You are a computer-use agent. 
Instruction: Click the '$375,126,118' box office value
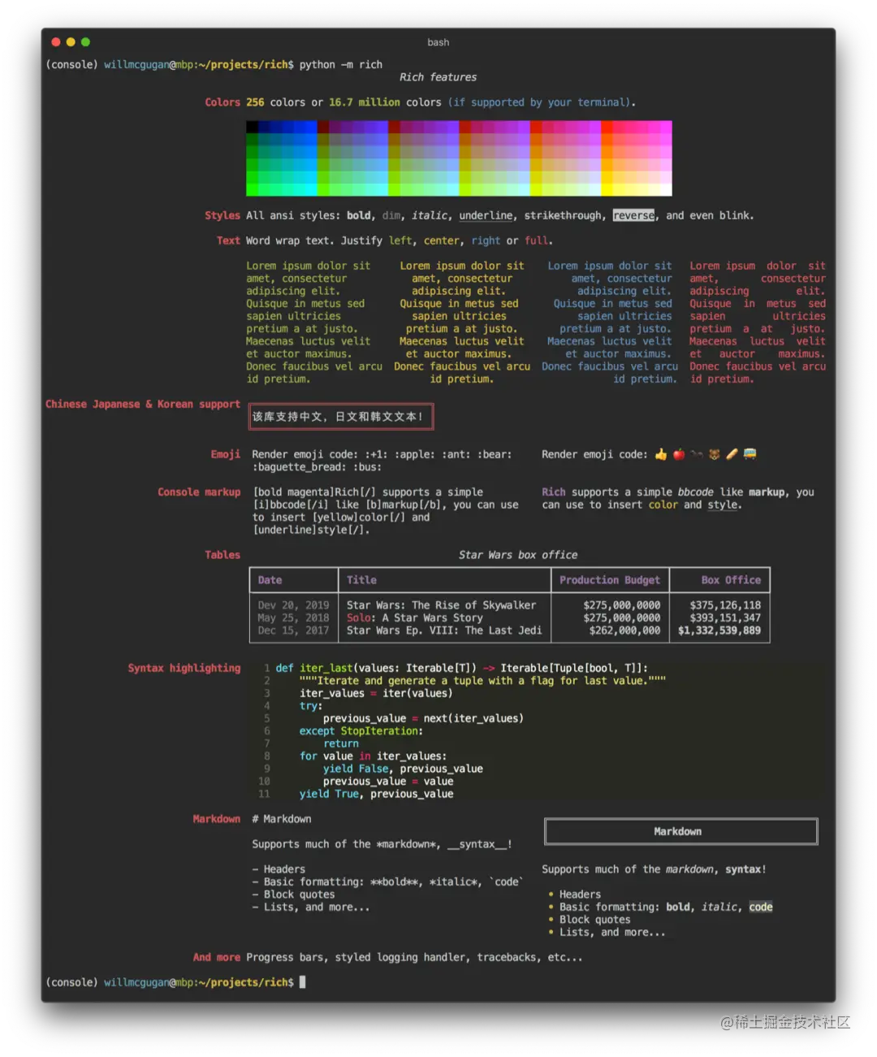pyautogui.click(x=725, y=605)
